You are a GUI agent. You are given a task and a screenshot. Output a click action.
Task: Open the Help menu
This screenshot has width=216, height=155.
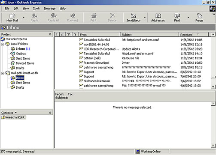(63, 9)
